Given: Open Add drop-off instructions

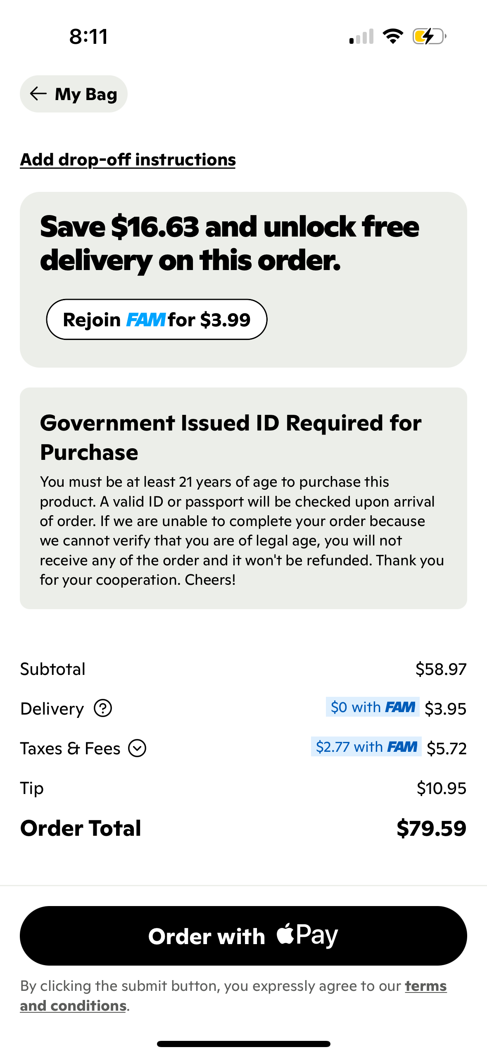Looking at the screenshot, I should coord(127,160).
